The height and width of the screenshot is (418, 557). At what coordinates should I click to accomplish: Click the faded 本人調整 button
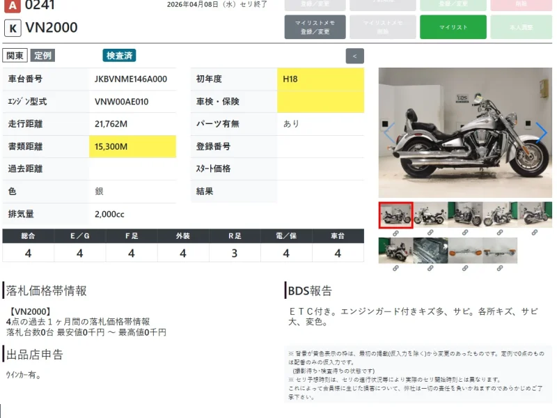[521, 27]
